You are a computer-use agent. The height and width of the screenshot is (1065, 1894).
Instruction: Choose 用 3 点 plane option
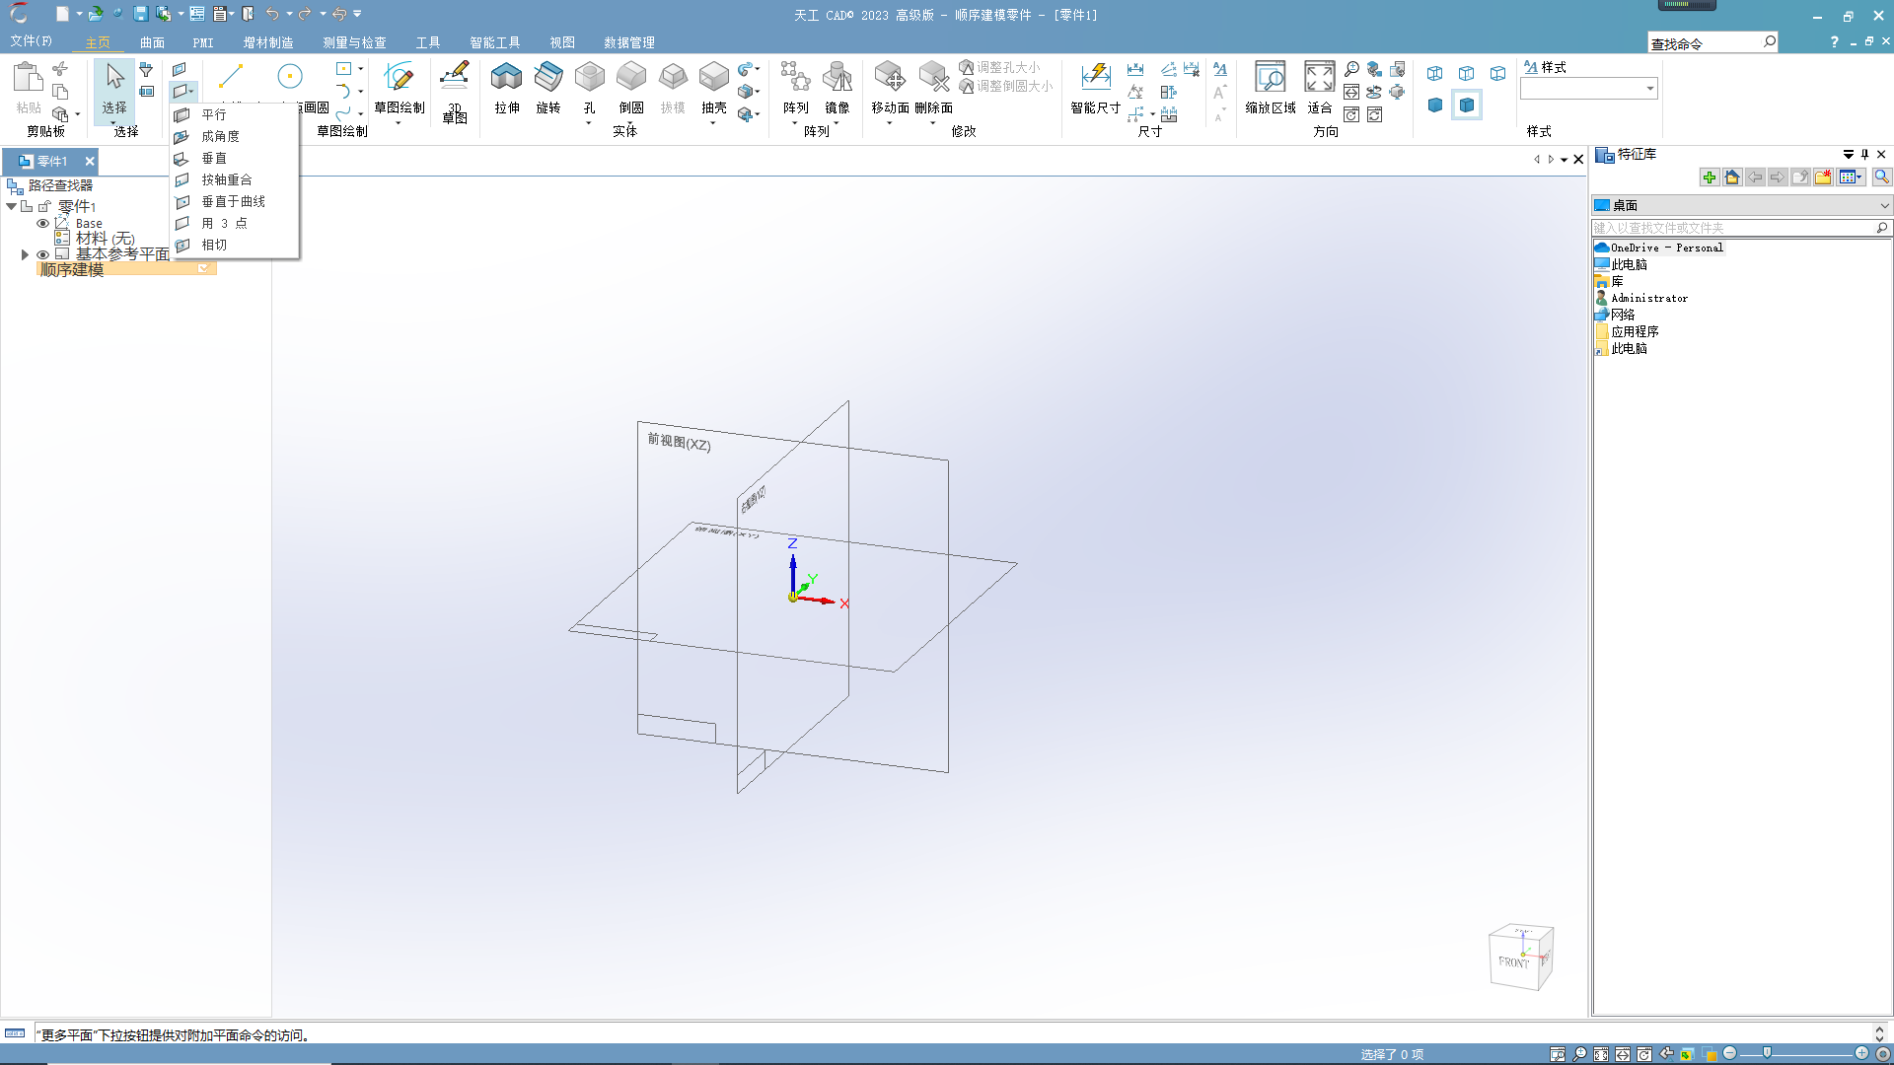(x=235, y=223)
